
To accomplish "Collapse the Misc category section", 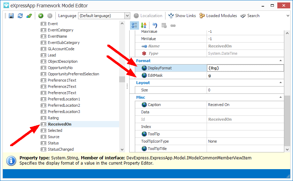I will click(x=280, y=97).
